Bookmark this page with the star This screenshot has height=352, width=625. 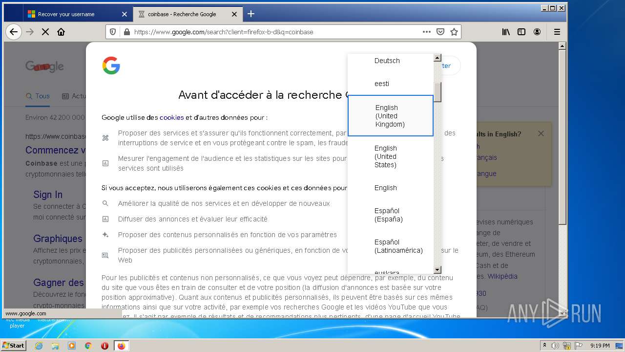coord(454,32)
